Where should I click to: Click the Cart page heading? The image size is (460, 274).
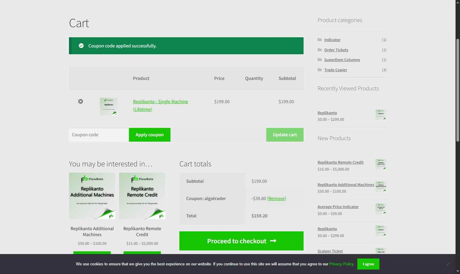pos(79,23)
